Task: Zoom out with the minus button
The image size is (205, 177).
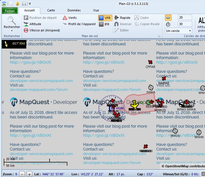Action: (x=22, y=174)
